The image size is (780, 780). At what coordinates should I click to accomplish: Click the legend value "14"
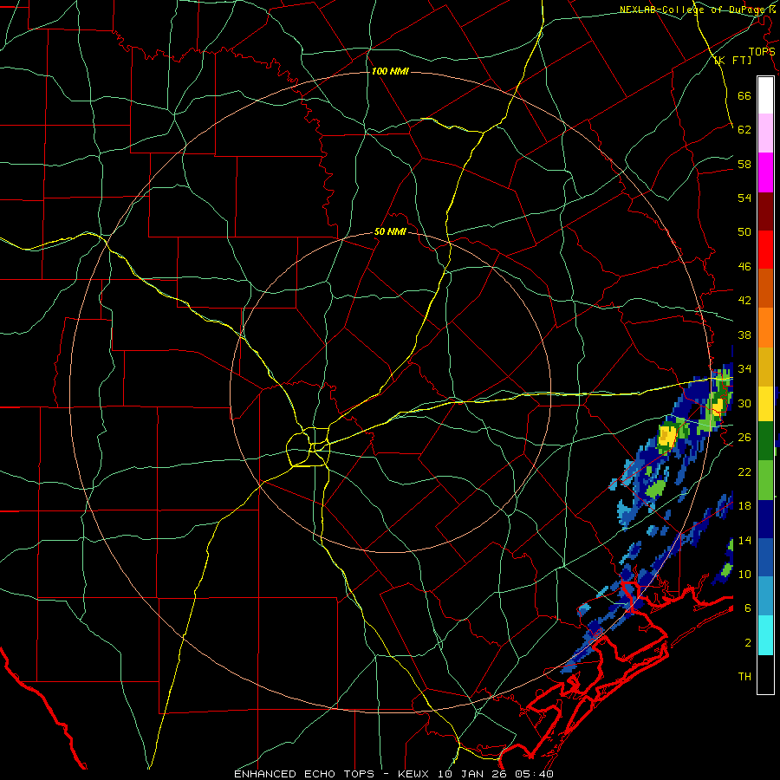click(x=744, y=540)
